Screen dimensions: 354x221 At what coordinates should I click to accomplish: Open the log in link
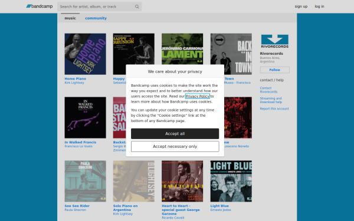coord(319,6)
